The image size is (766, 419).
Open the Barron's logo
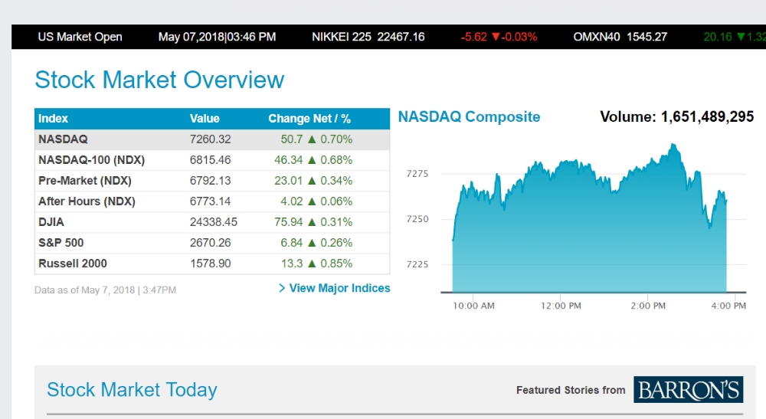click(689, 390)
